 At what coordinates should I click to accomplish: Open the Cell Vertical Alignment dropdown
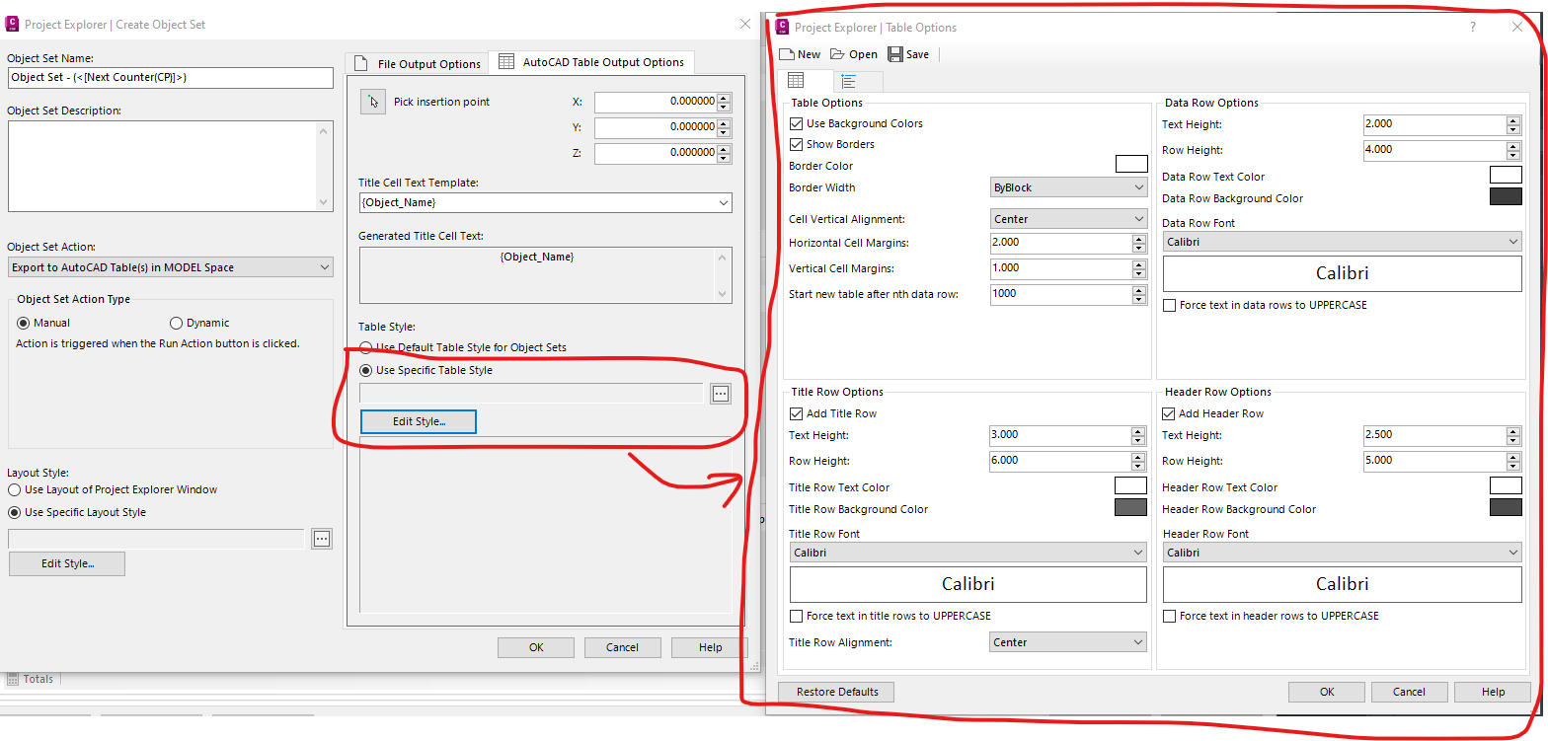(1068, 219)
